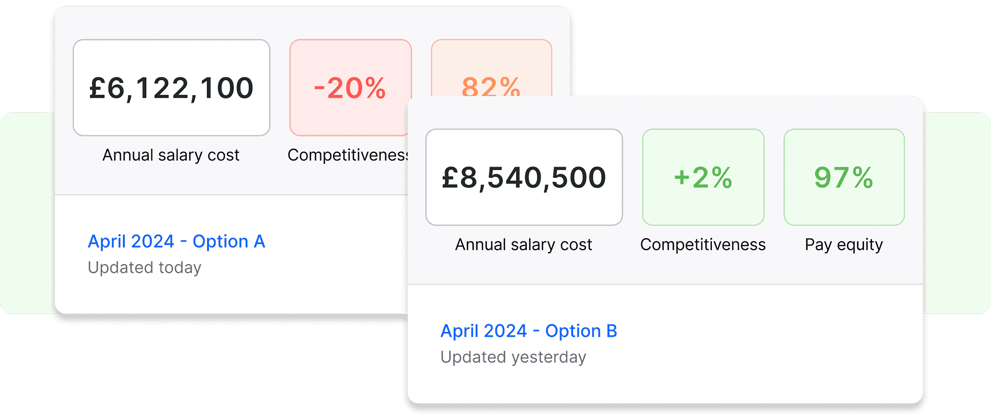Image resolution: width=991 pixels, height=417 pixels.
Task: Click the "Updated yesterday" text
Action: coord(513,357)
